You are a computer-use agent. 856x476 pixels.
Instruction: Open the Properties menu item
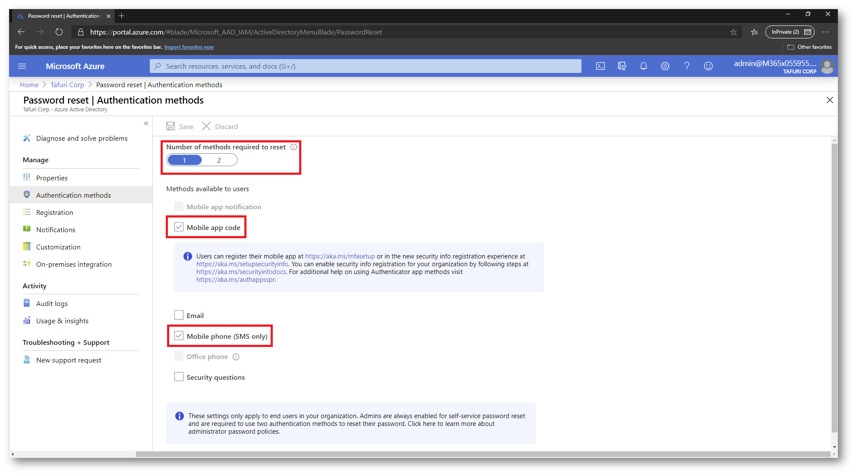coord(52,178)
